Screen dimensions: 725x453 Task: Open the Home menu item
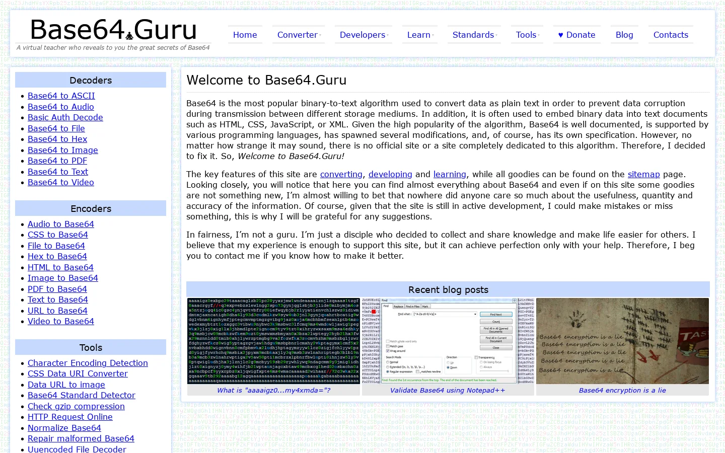click(x=245, y=35)
